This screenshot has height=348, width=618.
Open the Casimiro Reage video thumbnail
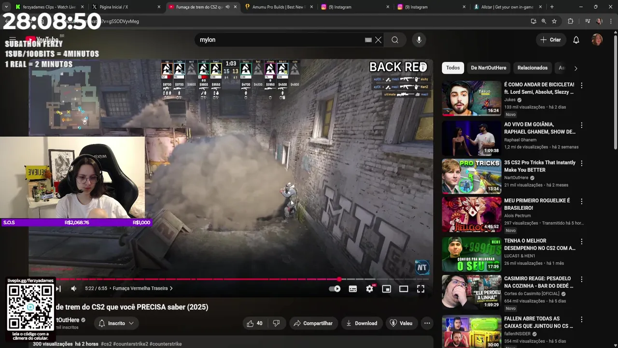coord(472,292)
